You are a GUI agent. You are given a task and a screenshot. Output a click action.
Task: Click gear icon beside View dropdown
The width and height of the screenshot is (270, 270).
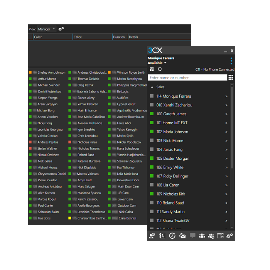61,29
